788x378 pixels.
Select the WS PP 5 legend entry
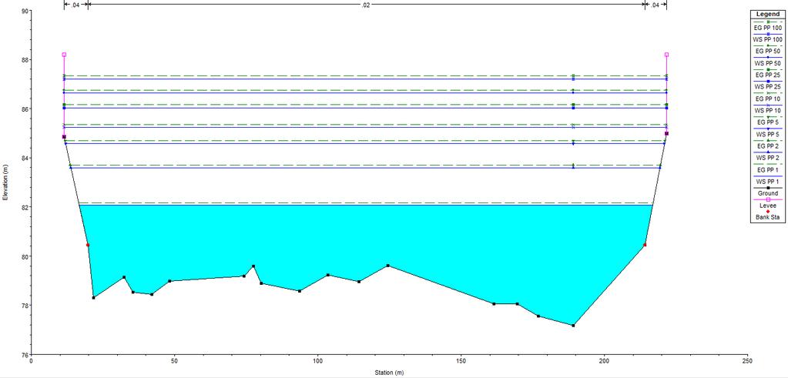[768, 134]
